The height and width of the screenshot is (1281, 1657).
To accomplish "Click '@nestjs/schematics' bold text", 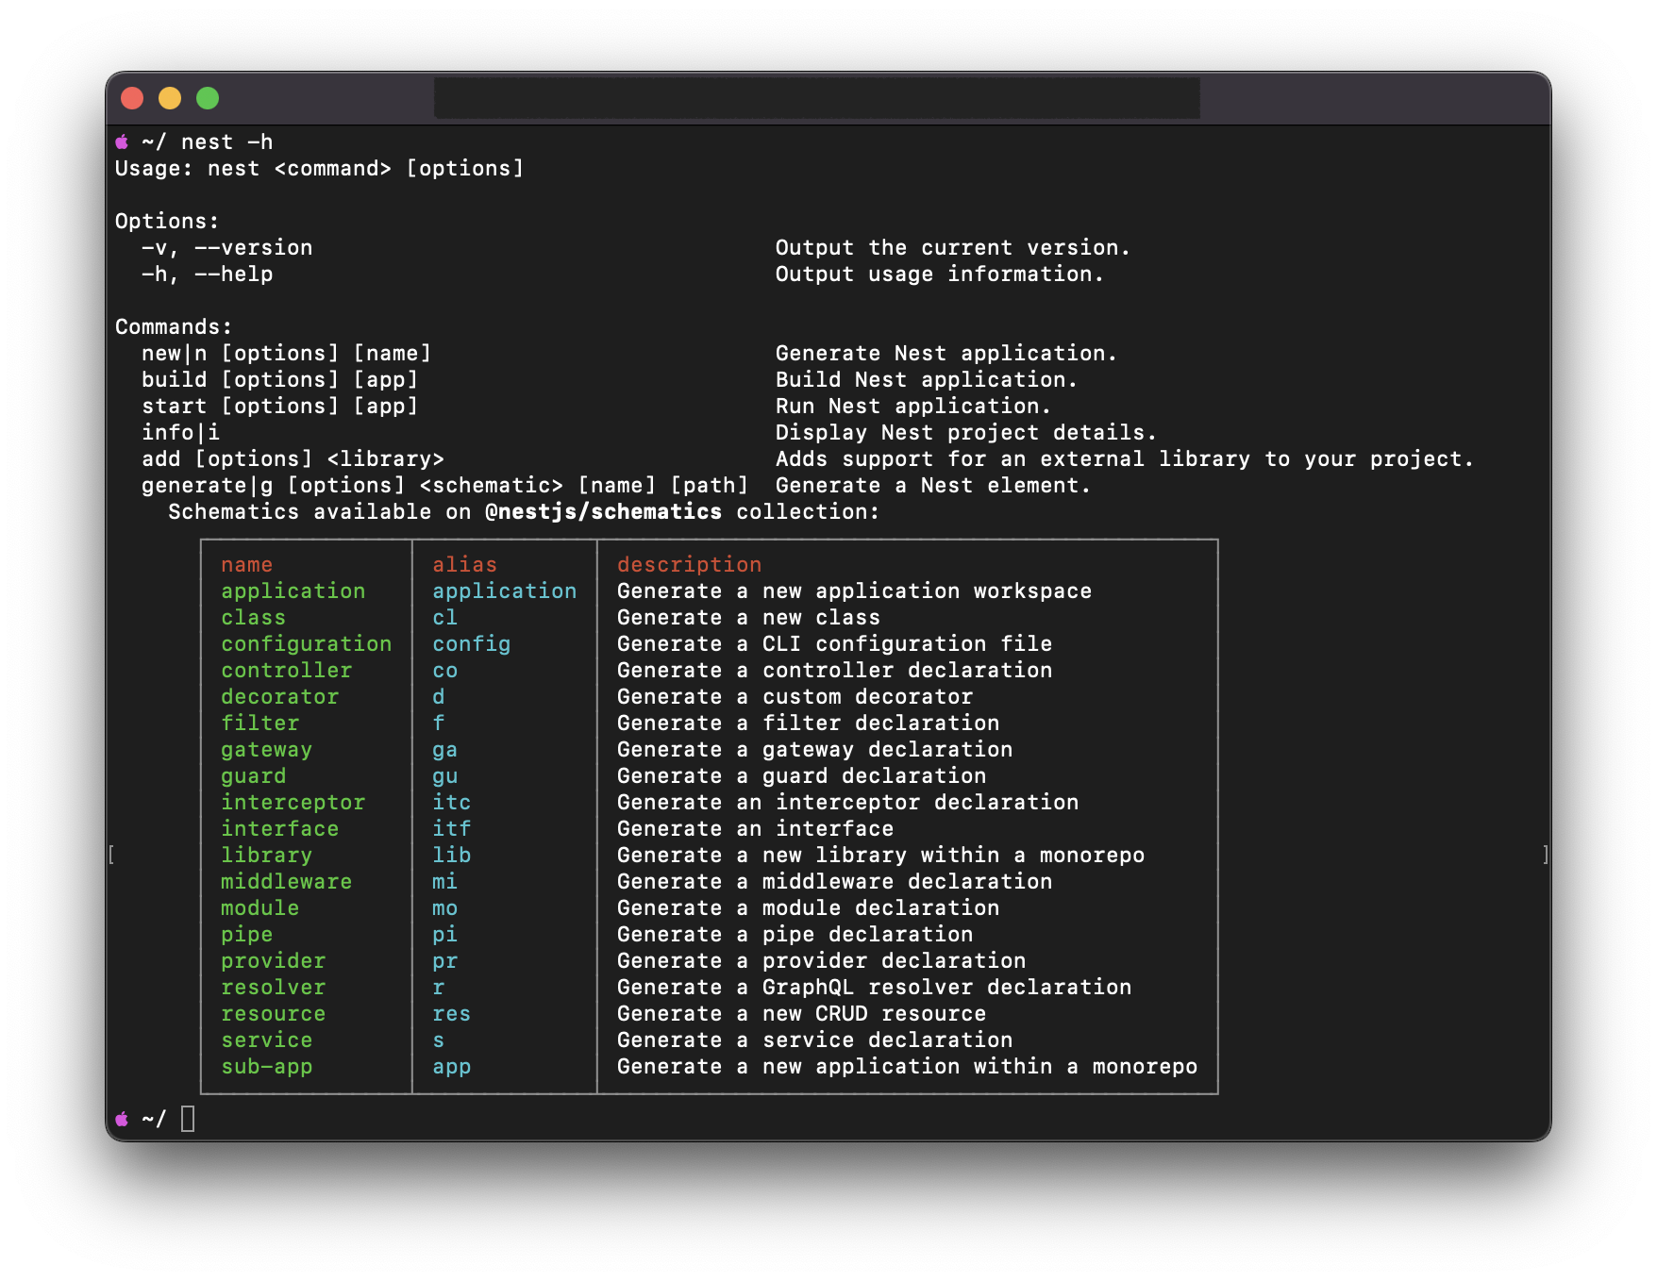I will [604, 512].
